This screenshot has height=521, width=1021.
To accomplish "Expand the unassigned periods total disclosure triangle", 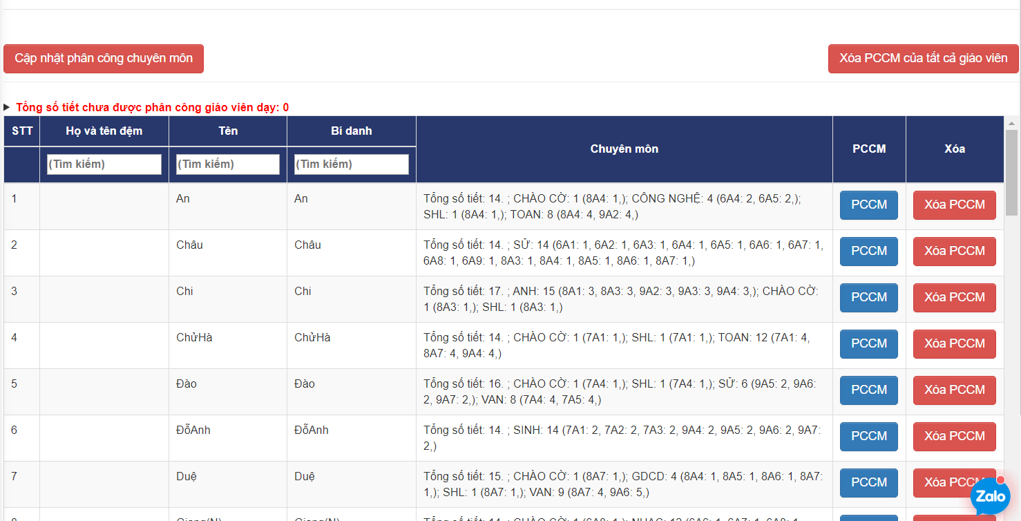I will 7,108.
